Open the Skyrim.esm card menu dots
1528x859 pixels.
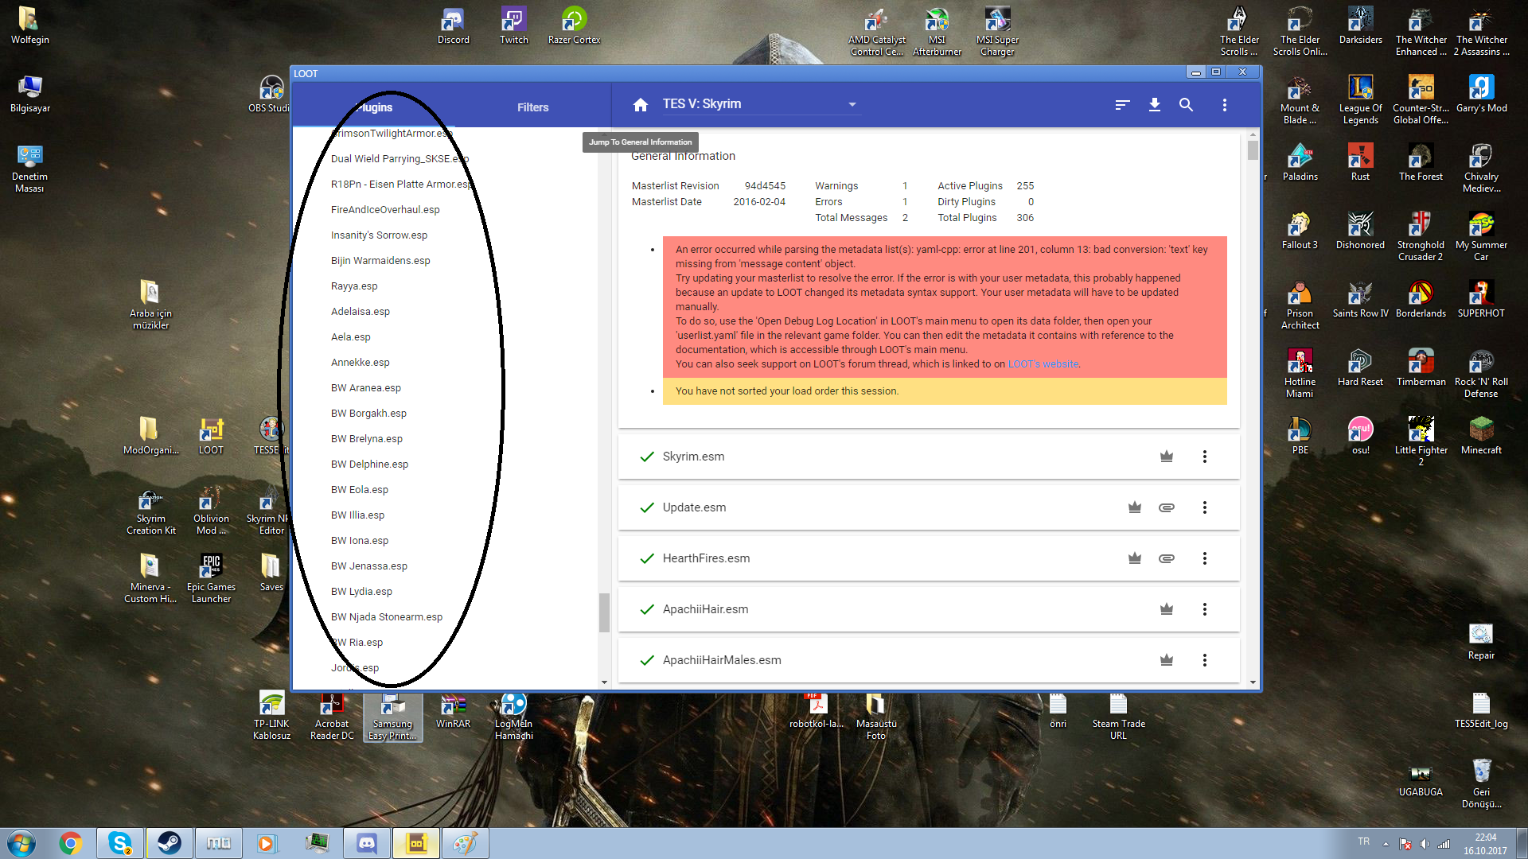point(1205,457)
